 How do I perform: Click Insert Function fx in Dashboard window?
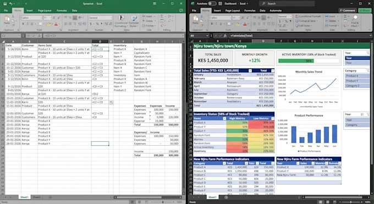pos(225,36)
